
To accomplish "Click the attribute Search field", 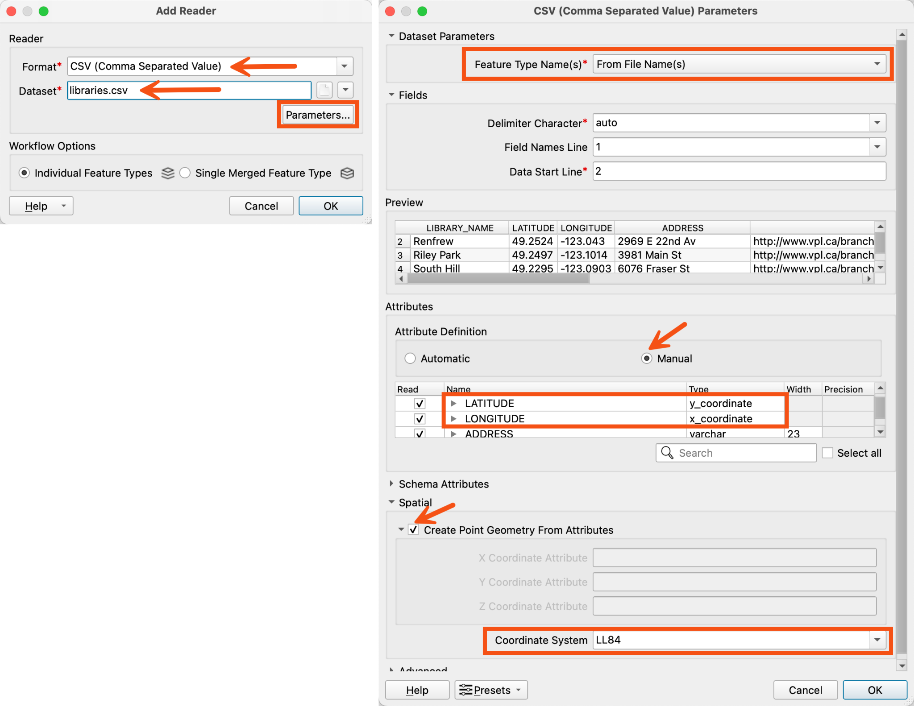I will (x=736, y=453).
